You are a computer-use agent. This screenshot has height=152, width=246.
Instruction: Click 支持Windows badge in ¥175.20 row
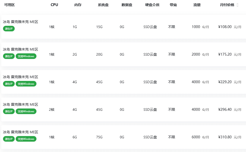26,56
